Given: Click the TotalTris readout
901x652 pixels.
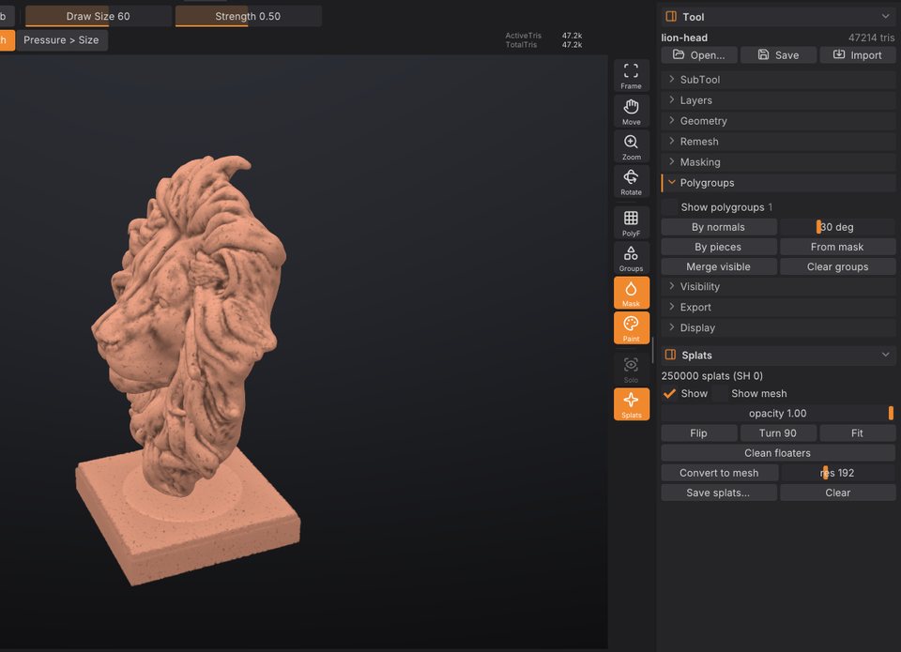Looking at the screenshot, I should click(x=543, y=45).
